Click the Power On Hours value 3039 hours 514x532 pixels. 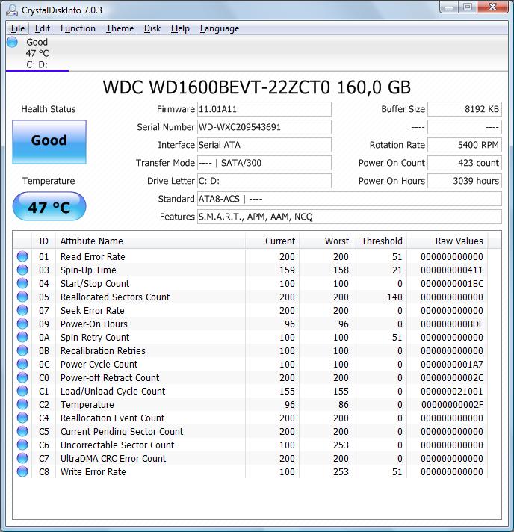(465, 181)
